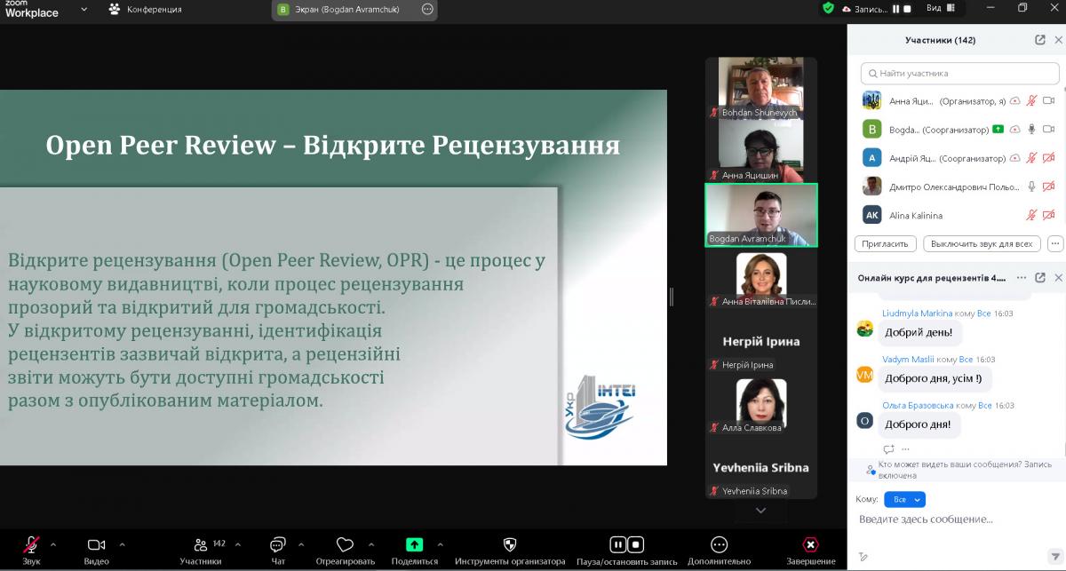Open chat panel more options ellipsis
This screenshot has height=571, width=1066.
coord(1022,278)
